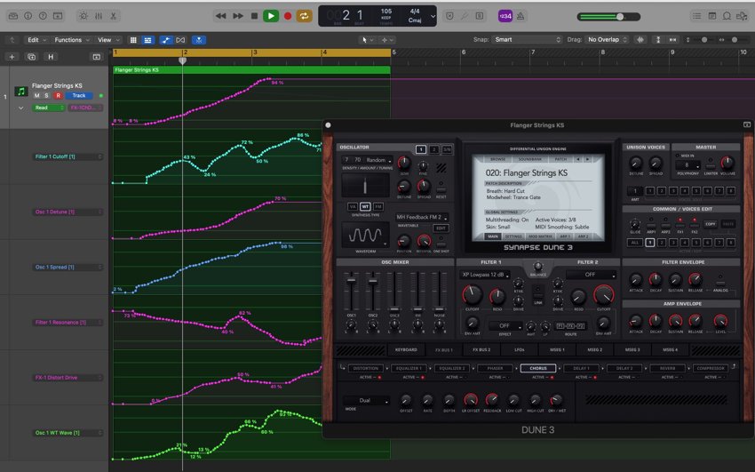Click the green Play button
This screenshot has height=472, width=755.
pos(271,16)
